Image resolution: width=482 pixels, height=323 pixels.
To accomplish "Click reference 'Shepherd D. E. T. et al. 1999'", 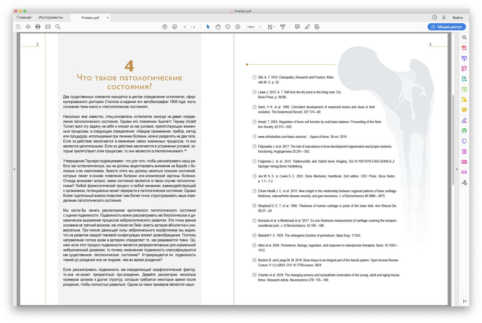I will (x=327, y=208).
